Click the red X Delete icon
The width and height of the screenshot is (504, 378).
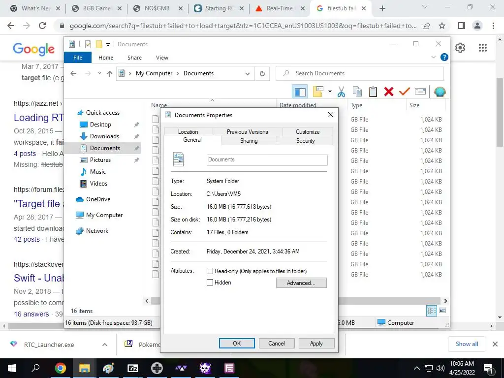(x=389, y=92)
